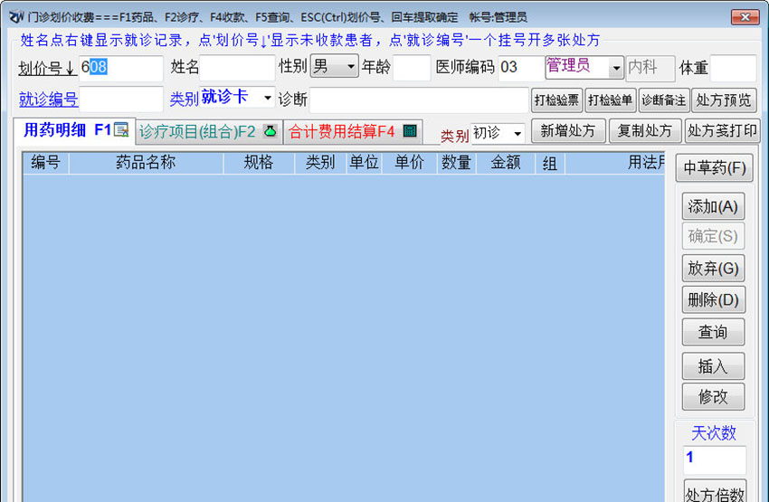
Task: Click 添加(A) button
Action: pos(713,206)
